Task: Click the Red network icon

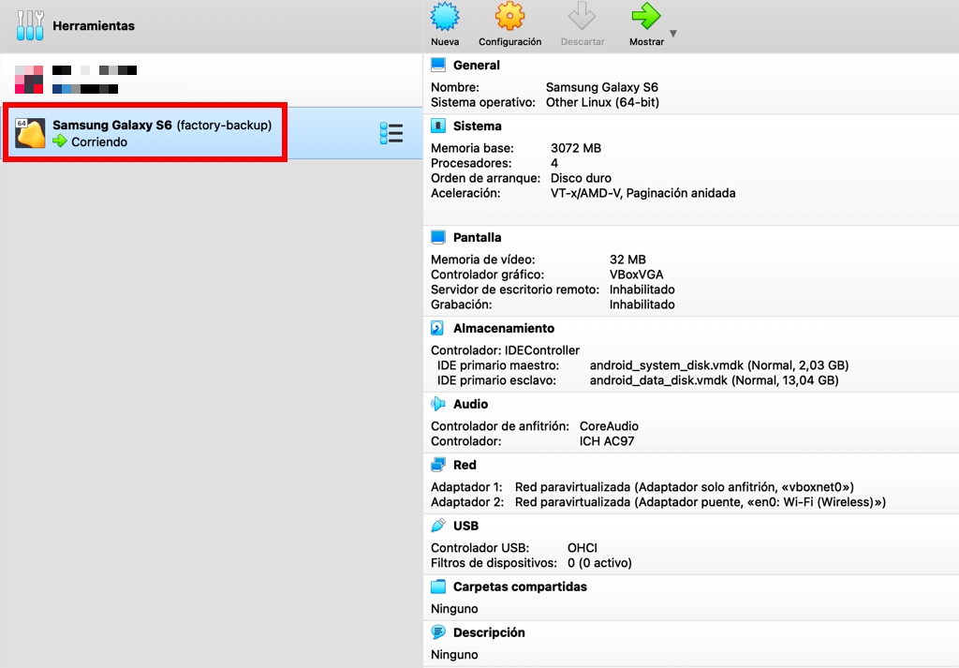Action: 438,465
